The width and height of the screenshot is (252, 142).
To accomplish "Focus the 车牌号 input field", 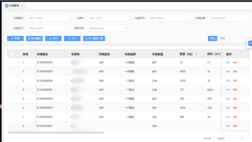I will coord(108,18).
